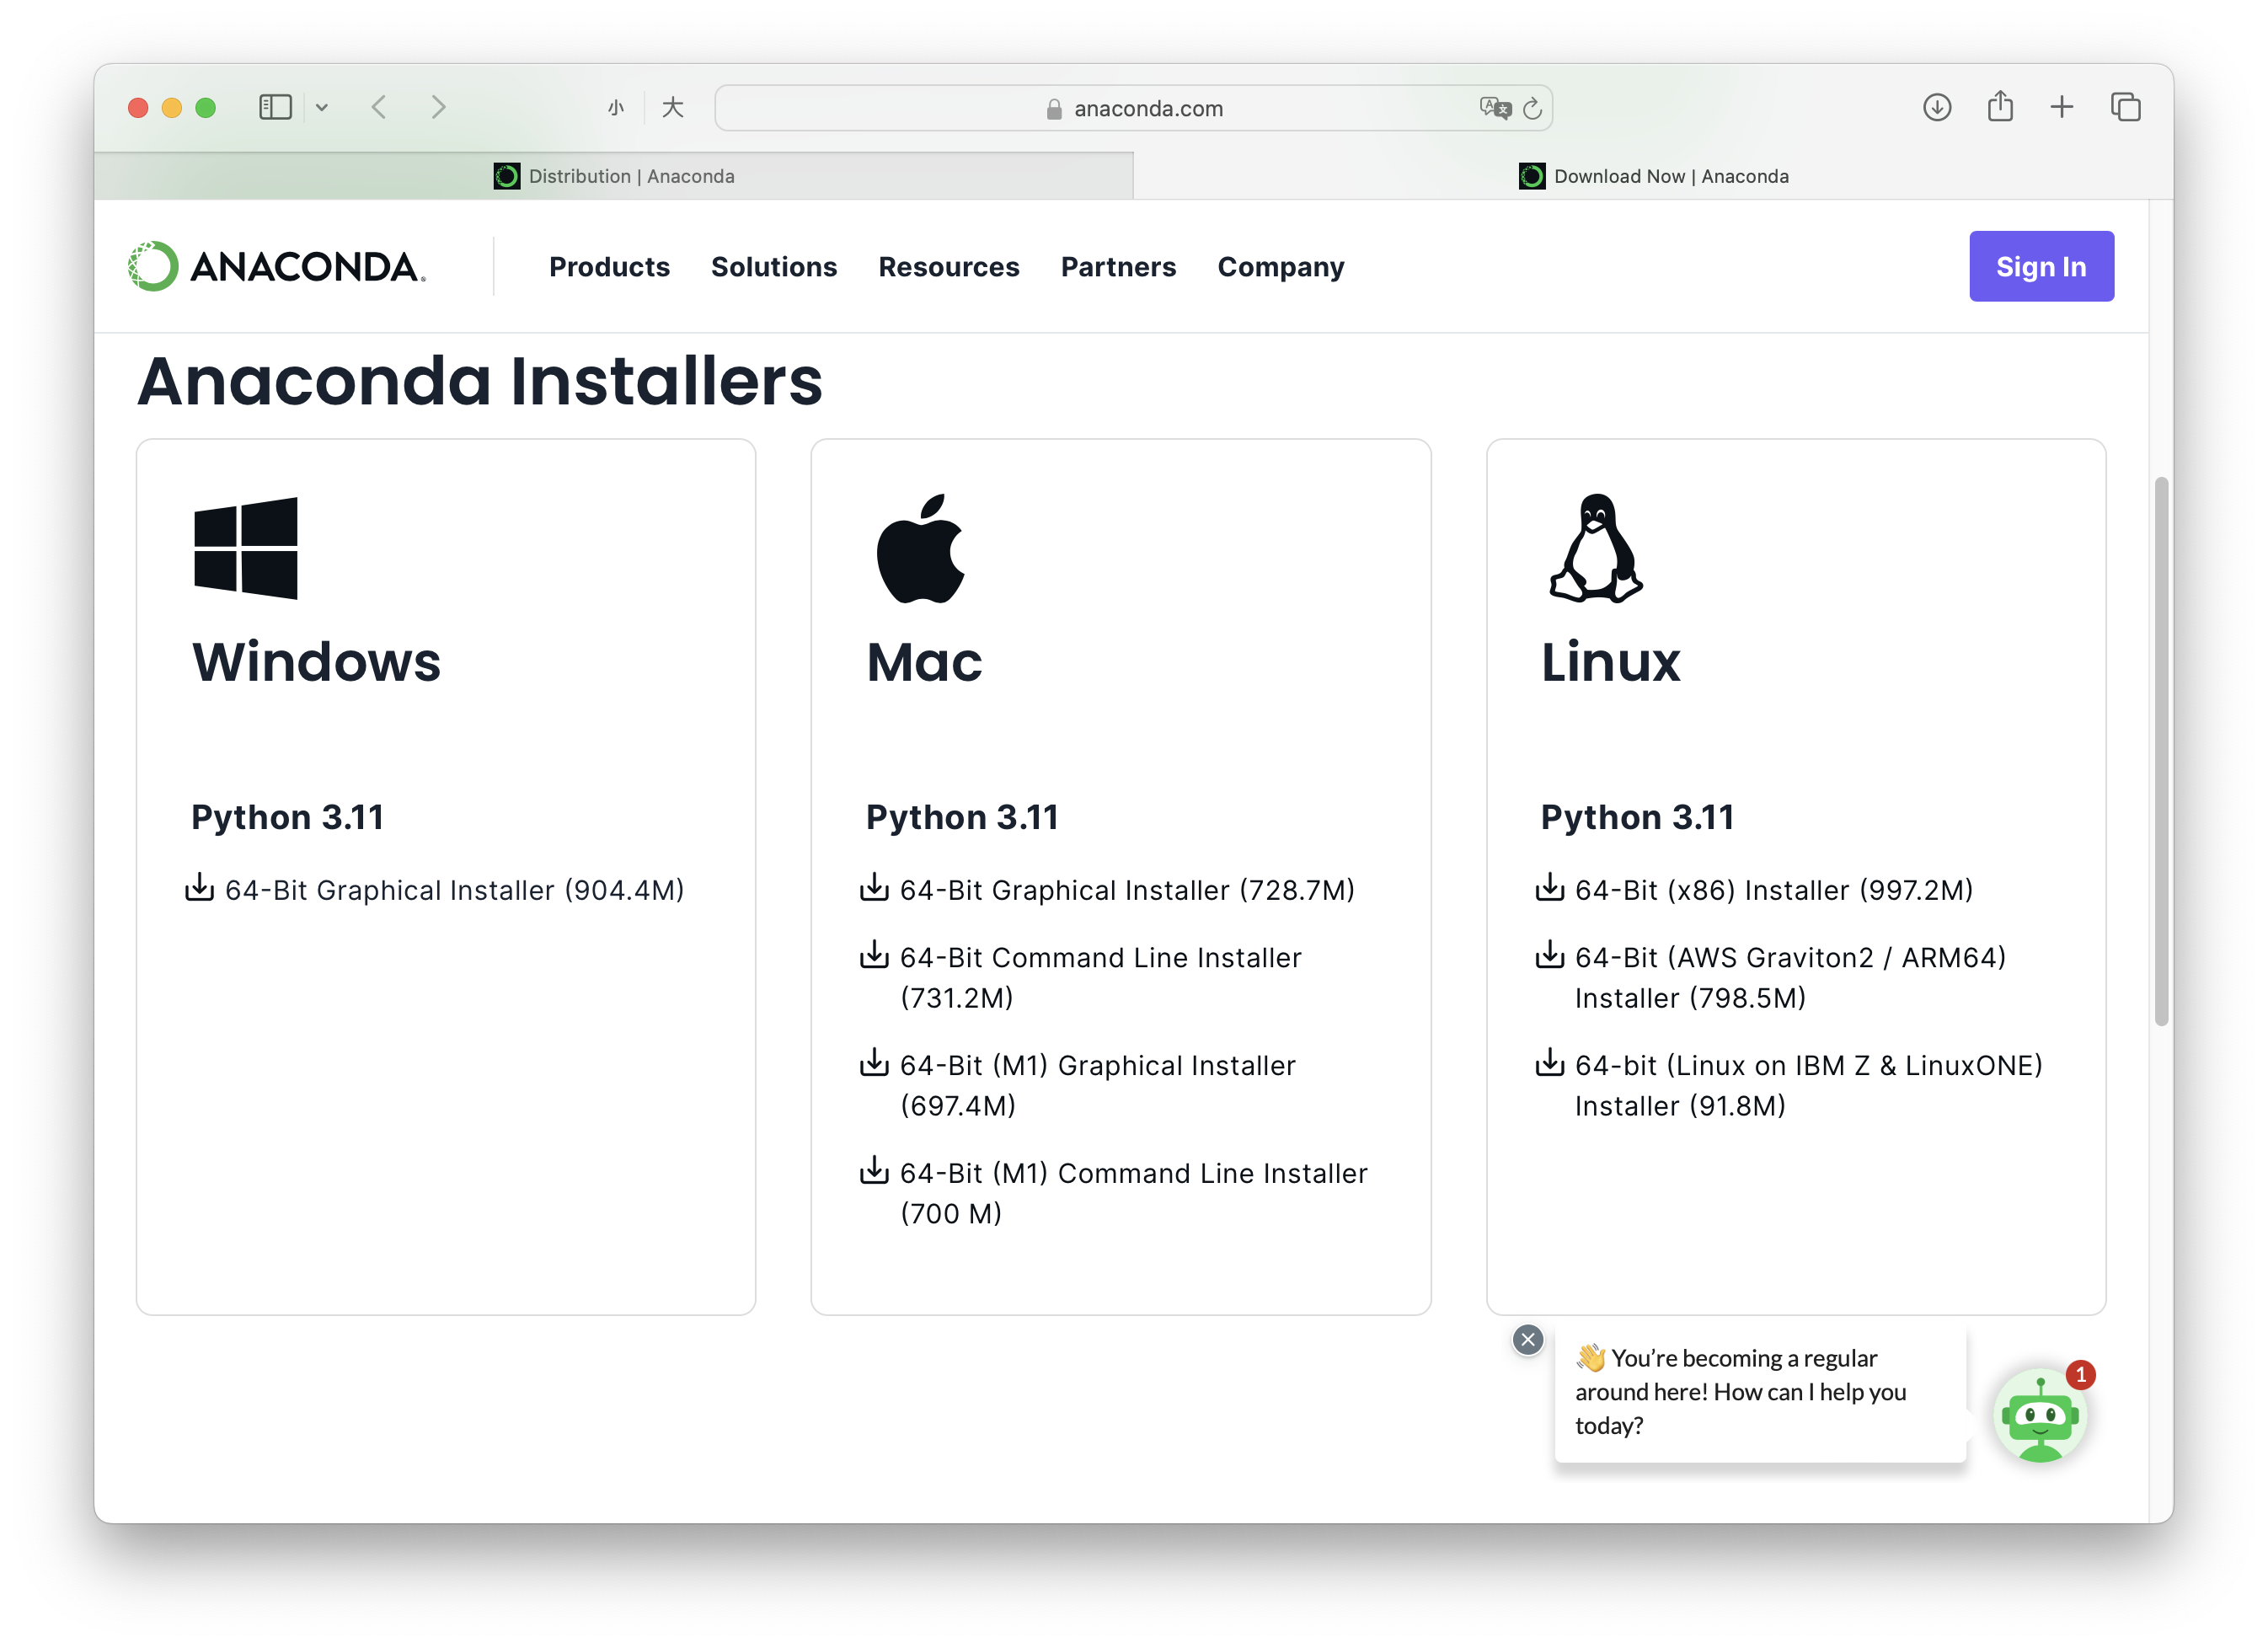Dismiss the chat popup with X

1528,1340
